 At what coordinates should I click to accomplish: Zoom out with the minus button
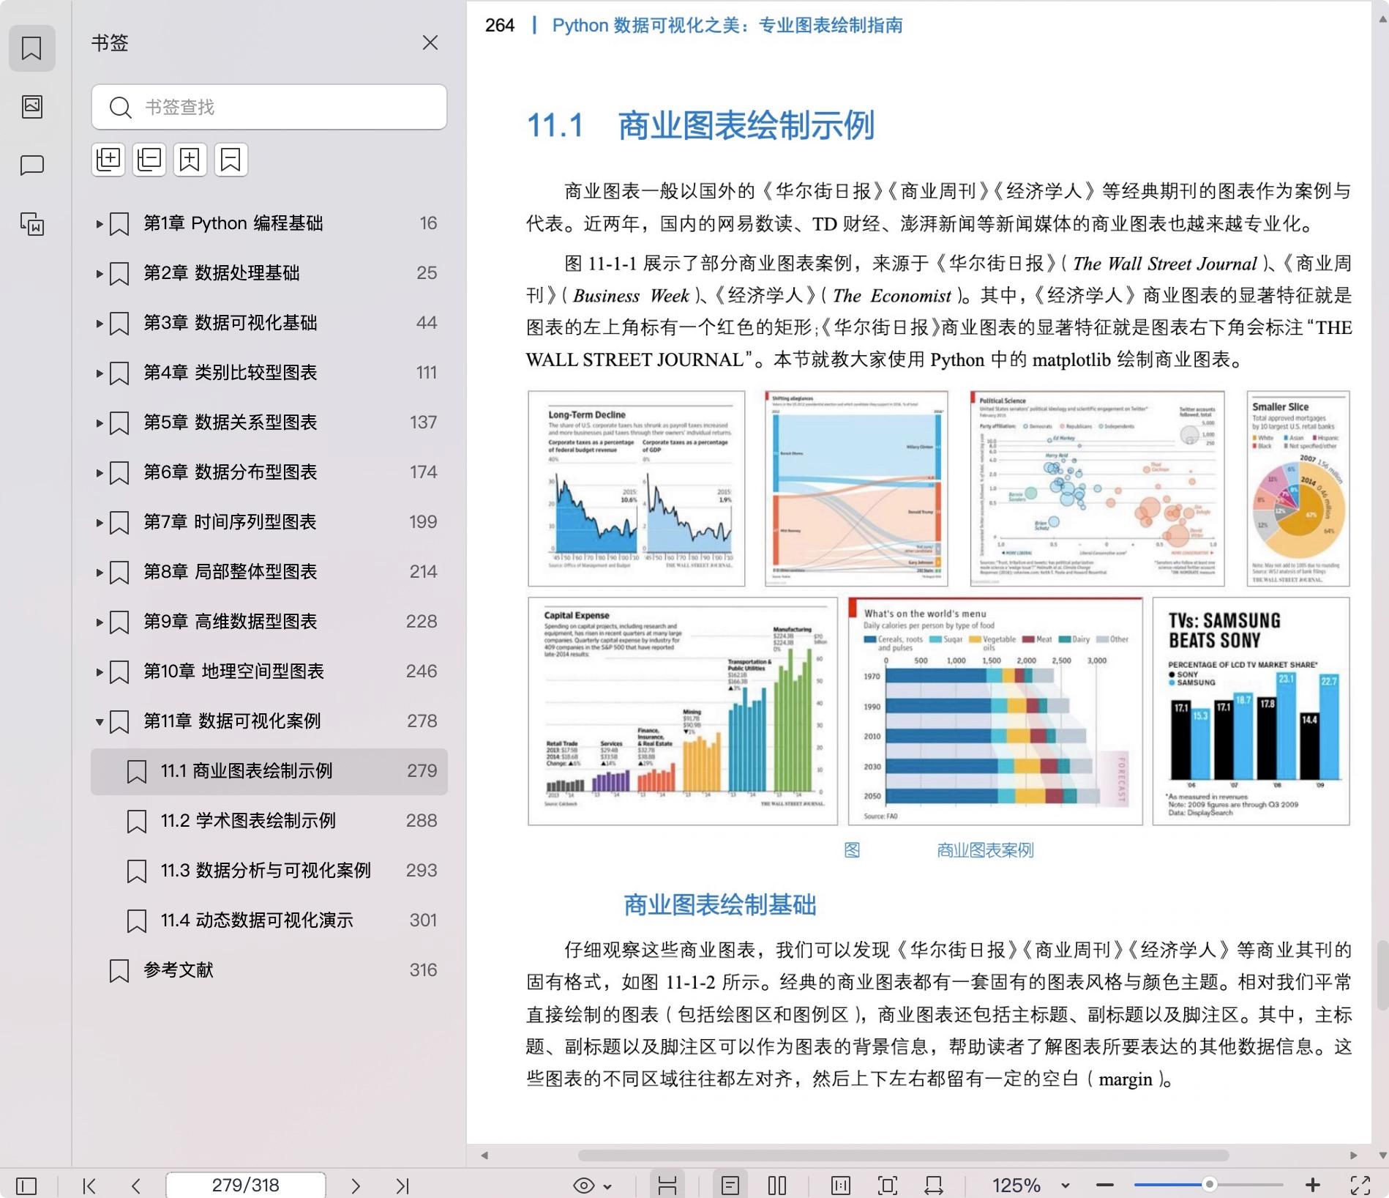pyautogui.click(x=1105, y=1186)
